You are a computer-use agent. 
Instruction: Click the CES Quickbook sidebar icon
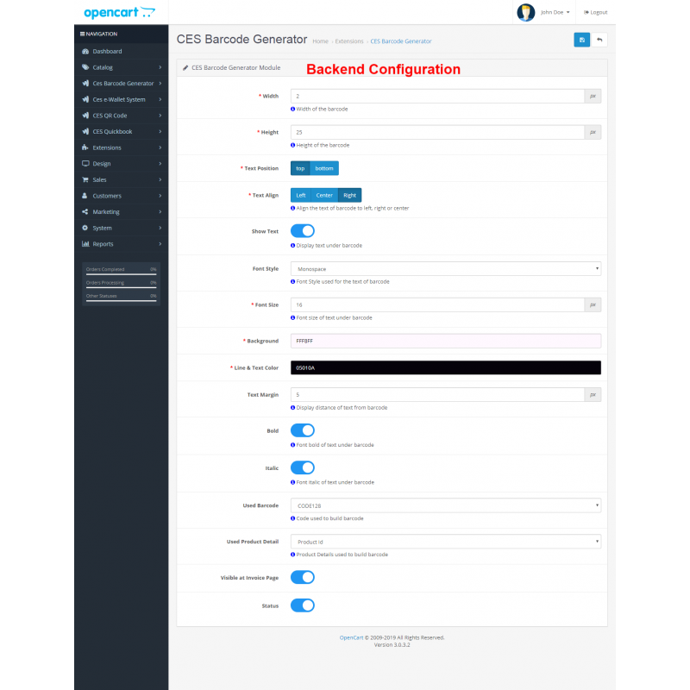pos(85,132)
